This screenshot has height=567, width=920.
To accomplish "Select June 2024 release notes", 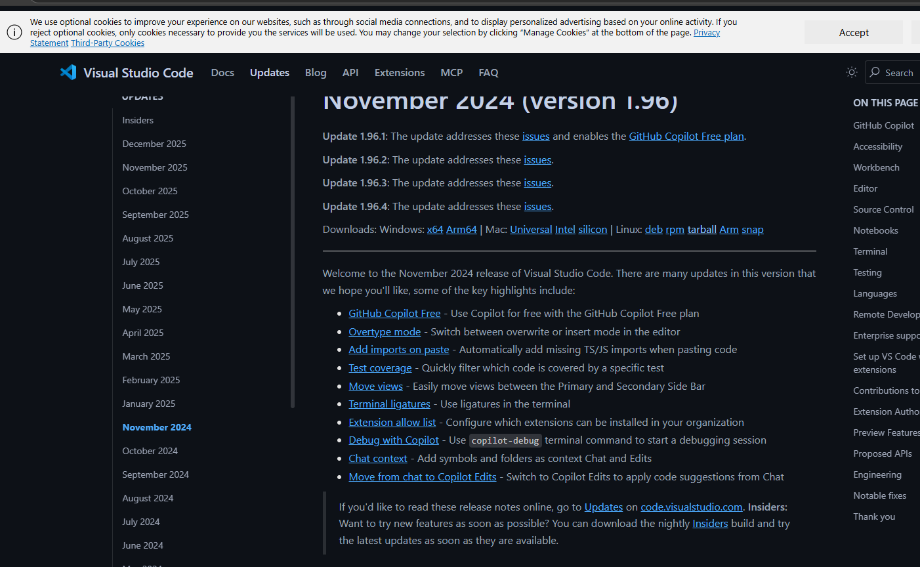I will click(142, 545).
